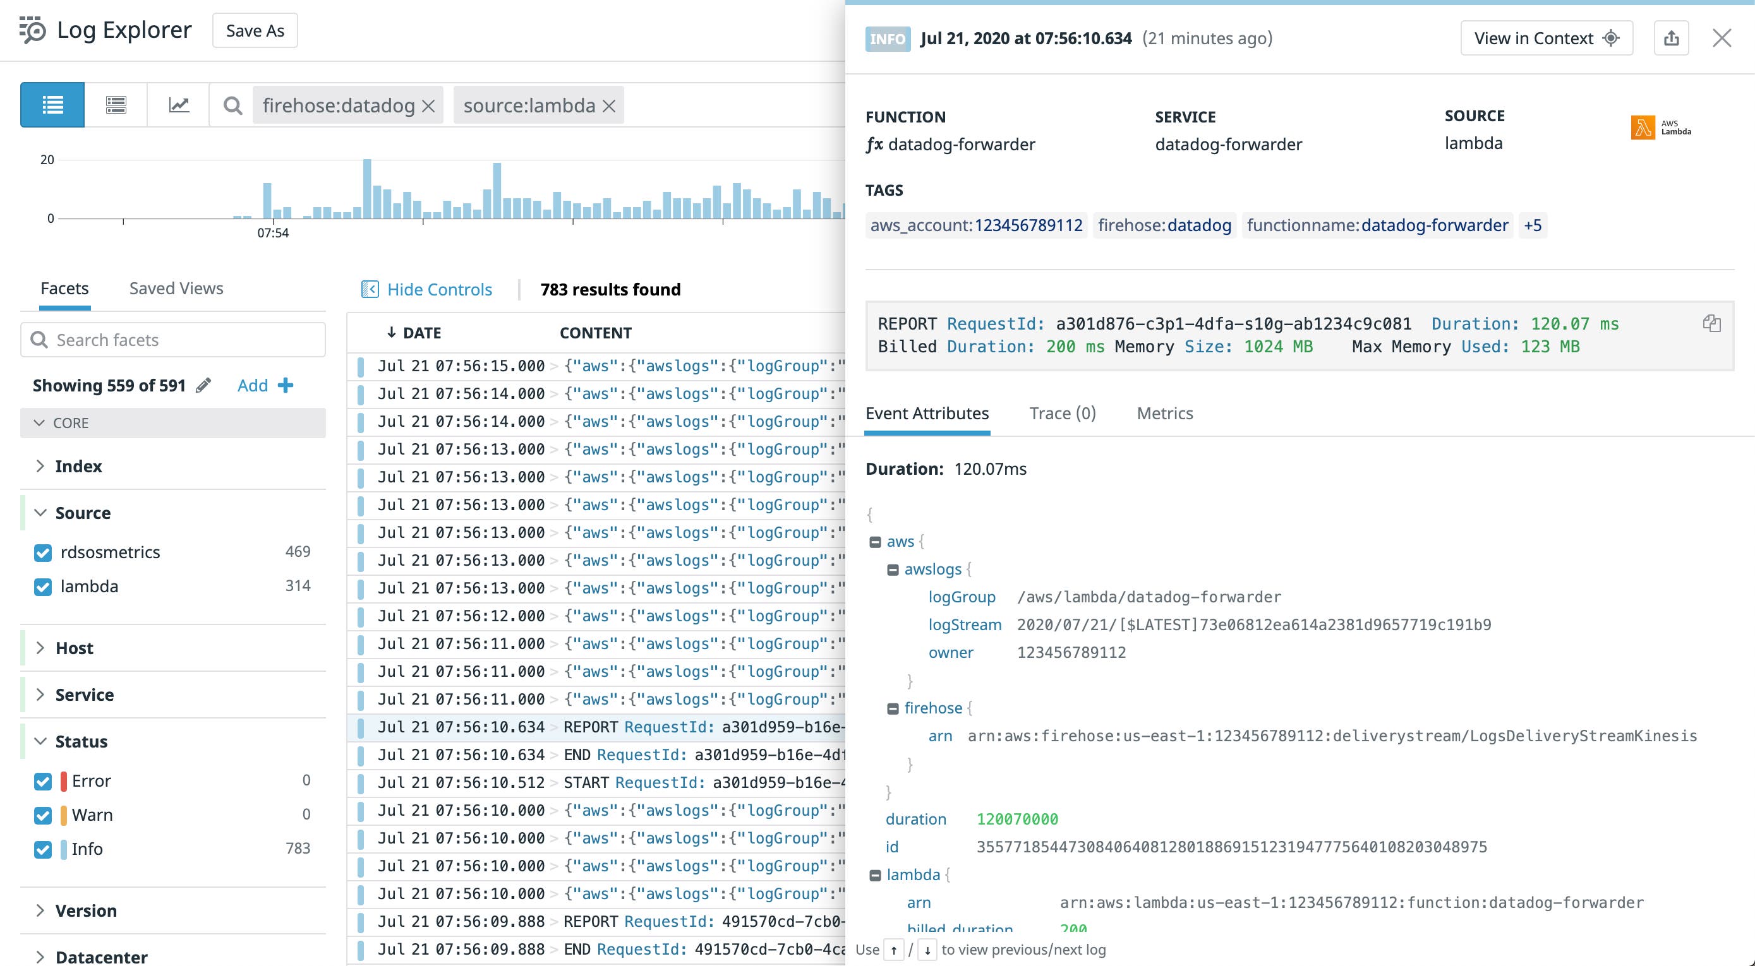The image size is (1755, 966).
Task: Switch to the patterns view icon
Action: pos(115,104)
